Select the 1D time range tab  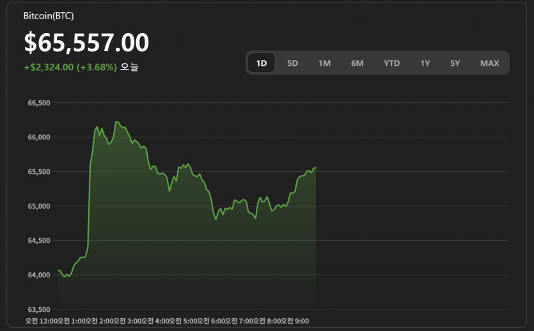pos(261,63)
